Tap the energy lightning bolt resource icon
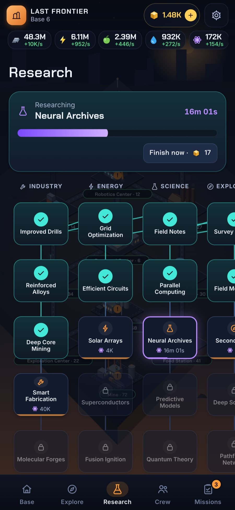The image size is (235, 510). coord(63,40)
